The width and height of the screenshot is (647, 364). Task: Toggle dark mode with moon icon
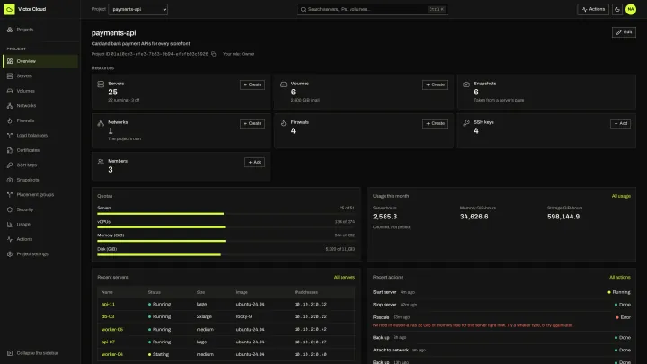point(617,9)
